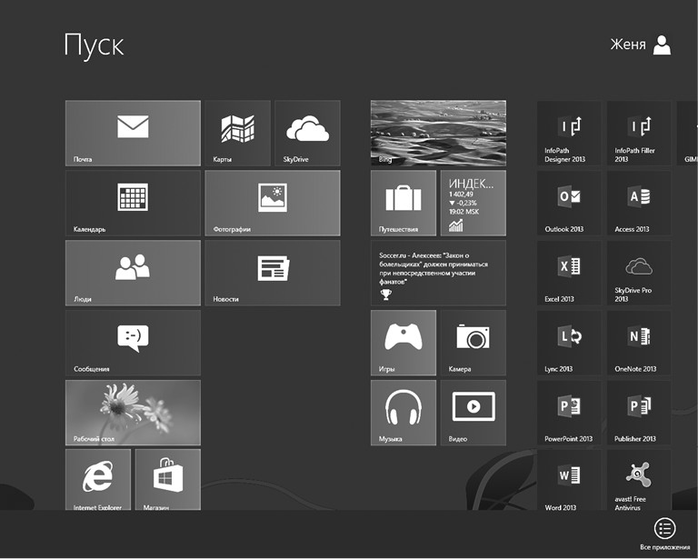Launch Outlook 2013 tile
This screenshot has width=698, height=559.
pyautogui.click(x=569, y=203)
